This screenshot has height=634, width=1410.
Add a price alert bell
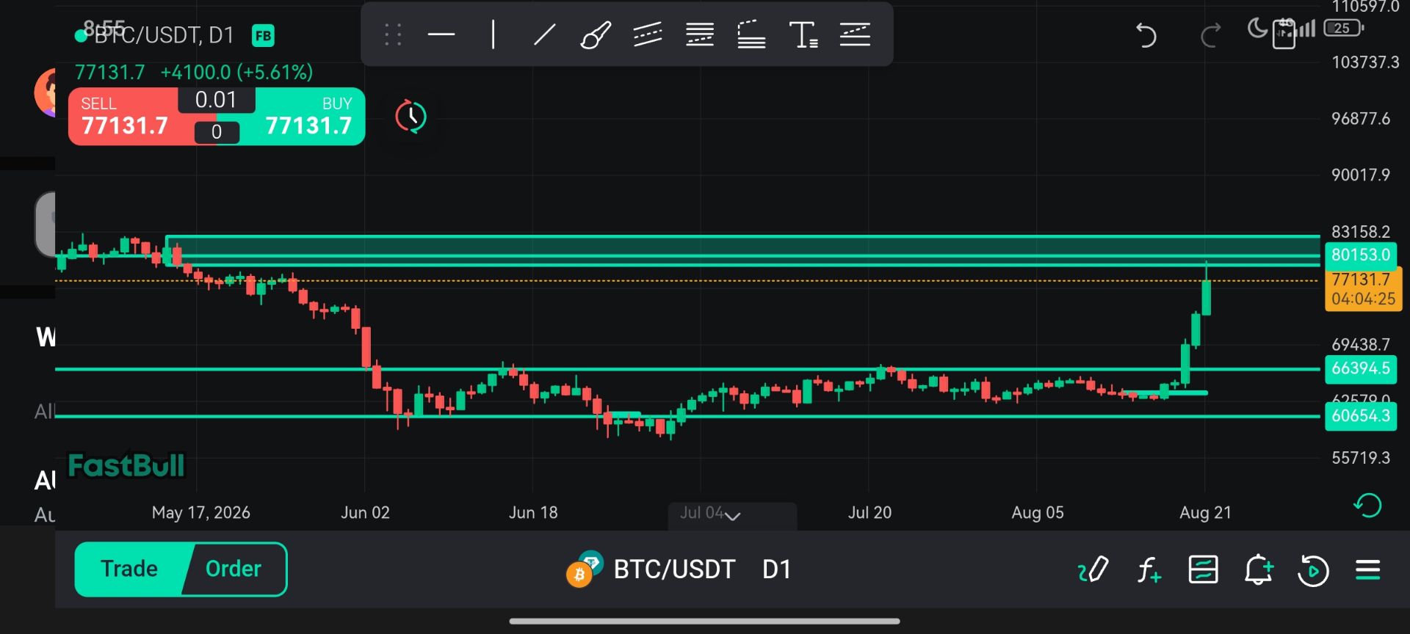1258,569
